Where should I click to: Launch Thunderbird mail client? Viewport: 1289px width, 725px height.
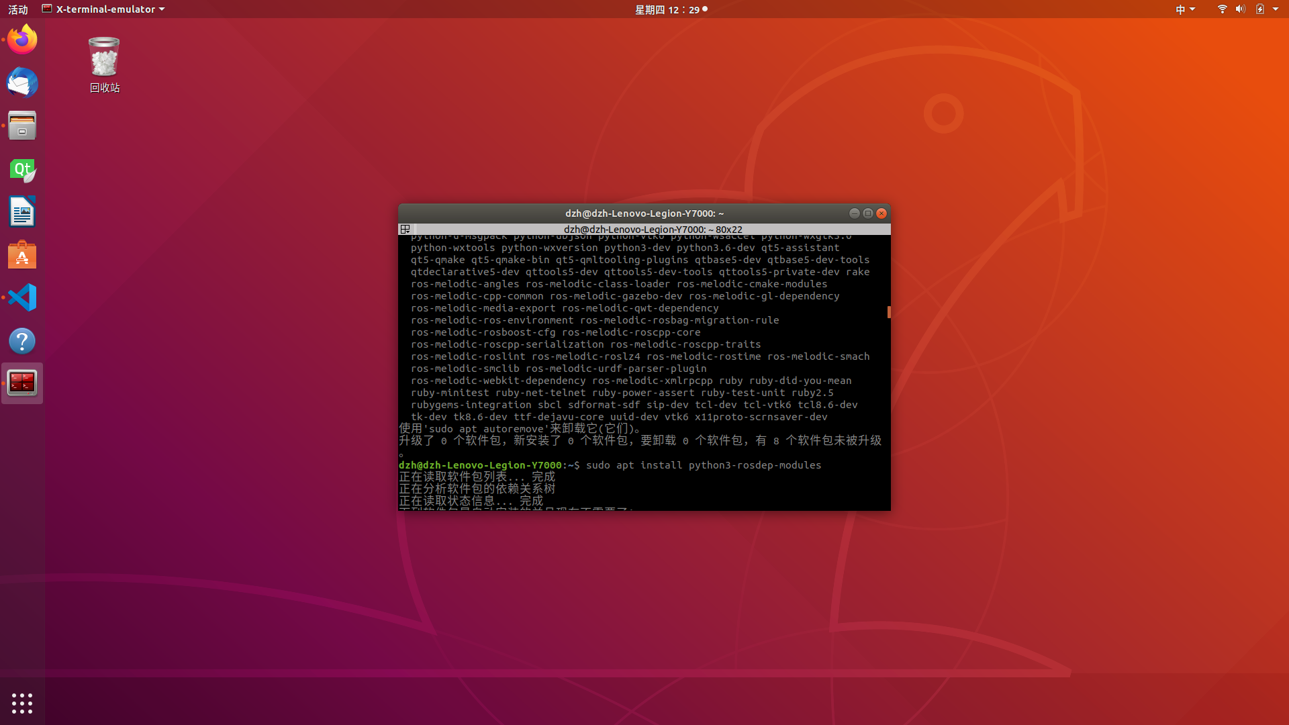click(x=22, y=83)
